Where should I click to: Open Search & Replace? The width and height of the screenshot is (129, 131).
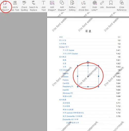coord(34,6)
